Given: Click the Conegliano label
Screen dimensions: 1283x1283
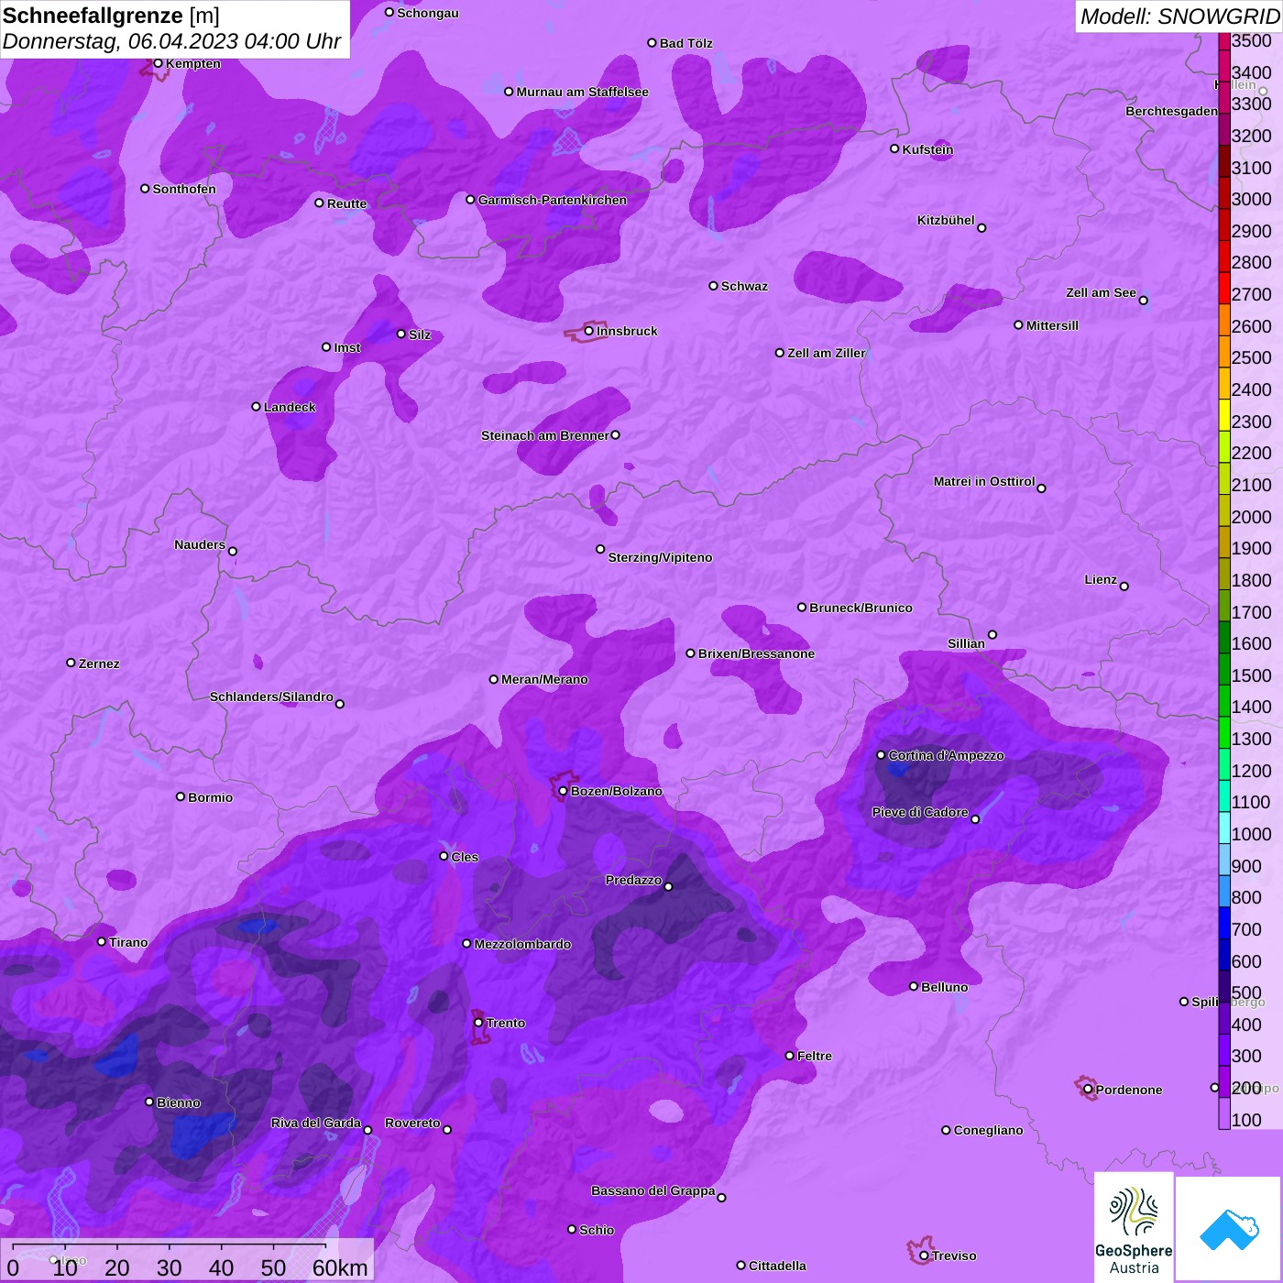Looking at the screenshot, I should [x=988, y=1130].
